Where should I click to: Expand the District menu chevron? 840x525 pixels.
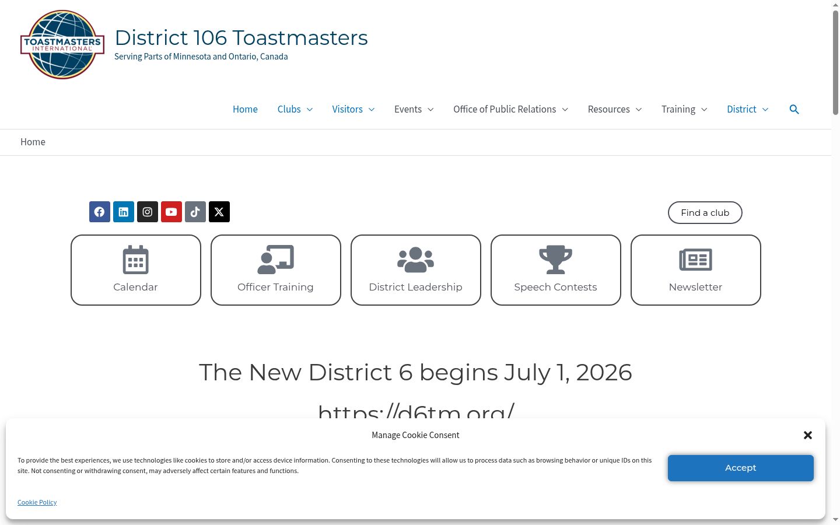coord(765,110)
